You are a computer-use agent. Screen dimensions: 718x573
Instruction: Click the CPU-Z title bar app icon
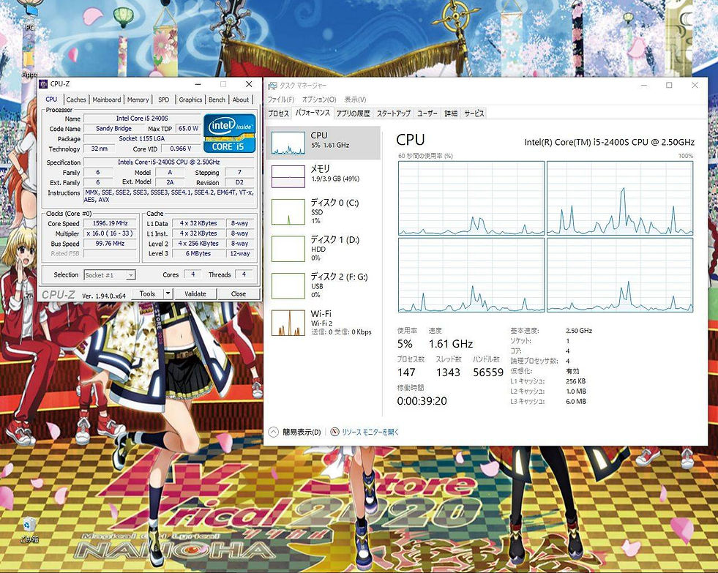43,84
